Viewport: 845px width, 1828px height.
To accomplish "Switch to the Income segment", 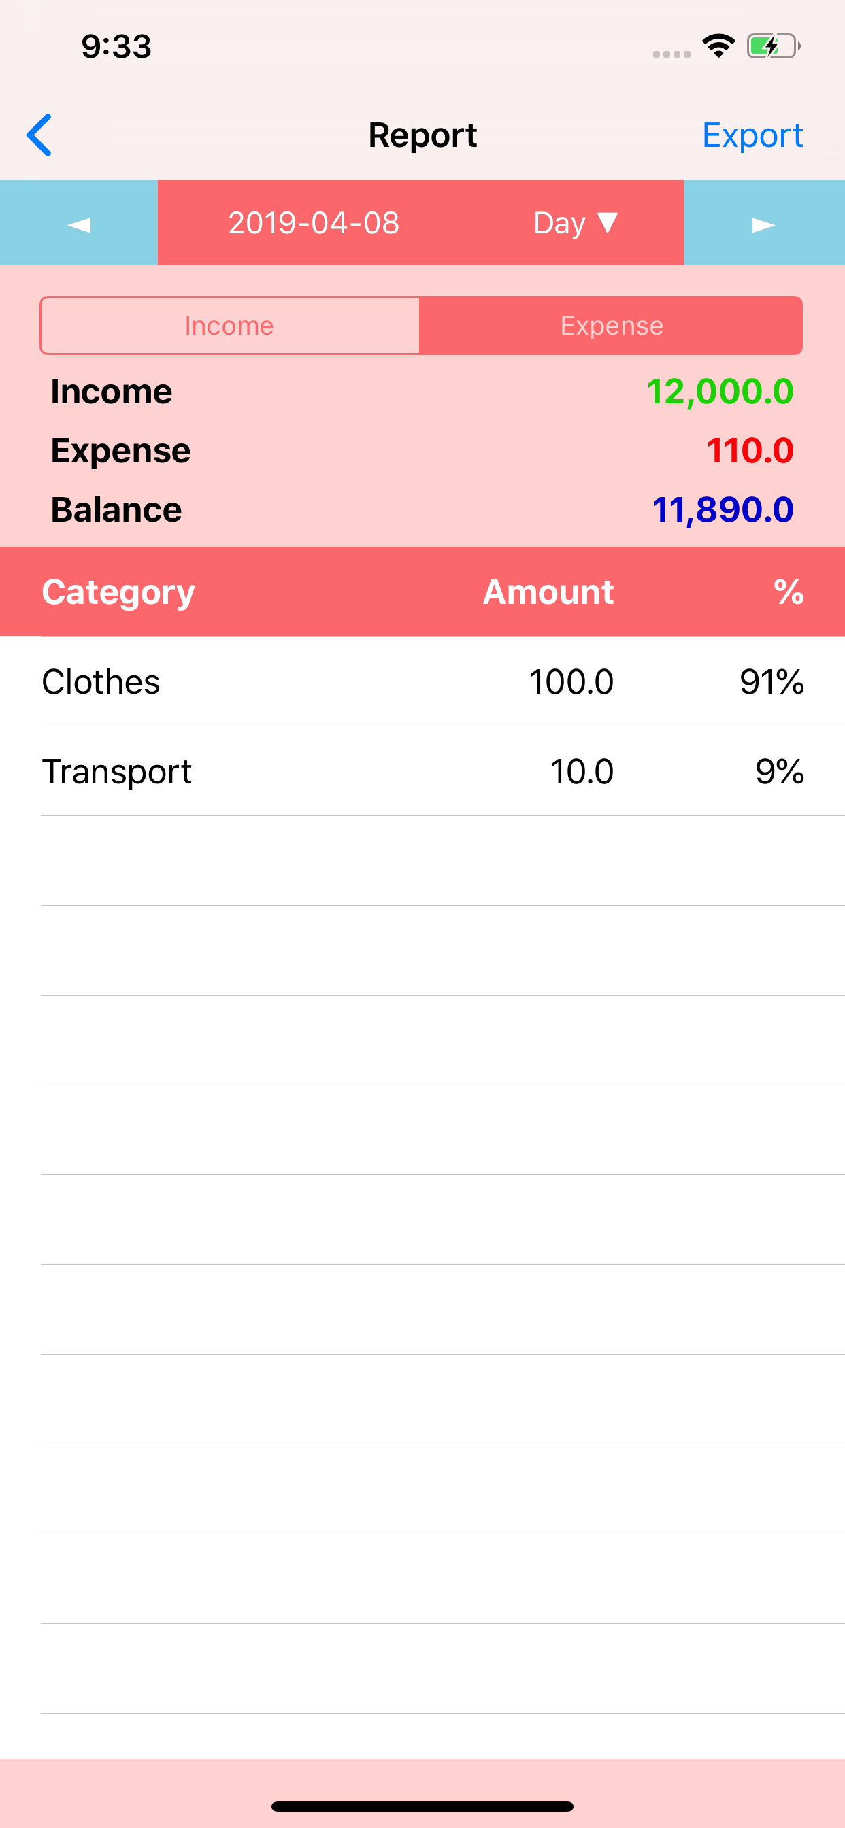I will 229,326.
